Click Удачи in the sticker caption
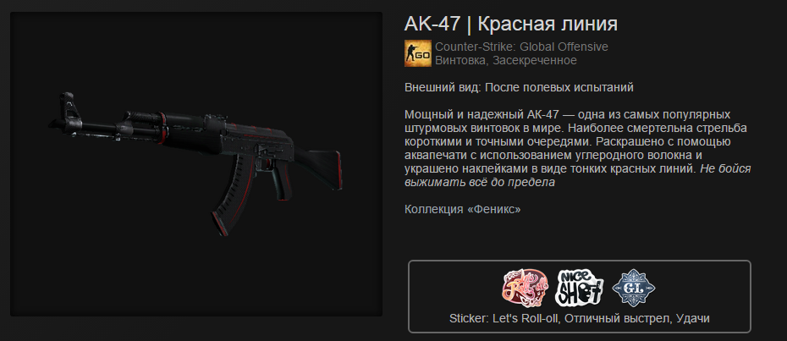Viewport: 787px width, 341px height. [x=692, y=318]
